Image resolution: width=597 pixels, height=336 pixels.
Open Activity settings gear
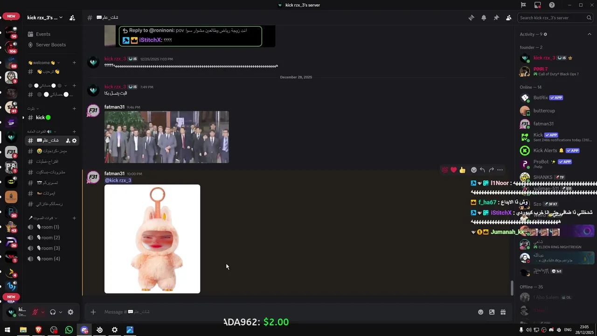click(545, 35)
